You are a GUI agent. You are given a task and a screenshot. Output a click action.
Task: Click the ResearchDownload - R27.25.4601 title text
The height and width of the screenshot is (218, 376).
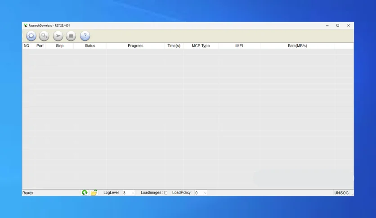coord(49,26)
